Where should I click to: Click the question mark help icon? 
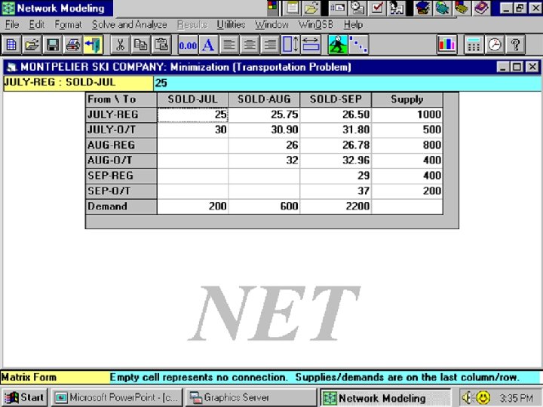tap(515, 44)
